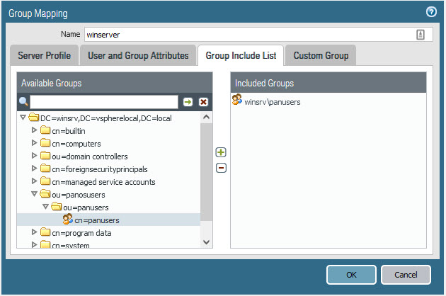Image resolution: width=446 pixels, height=296 pixels.
Task: Click the Available Groups scrollbar down arrow
Action: [x=206, y=242]
